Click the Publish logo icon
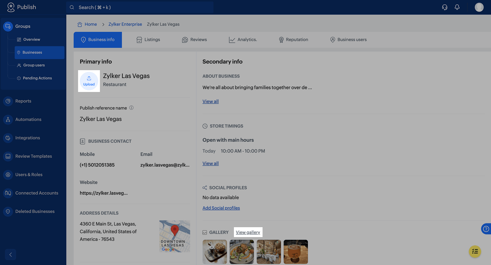This screenshot has width=491, height=265. point(11,7)
